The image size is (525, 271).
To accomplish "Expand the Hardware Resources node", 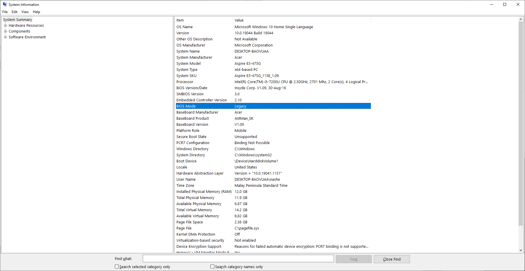I will click(x=5, y=26).
